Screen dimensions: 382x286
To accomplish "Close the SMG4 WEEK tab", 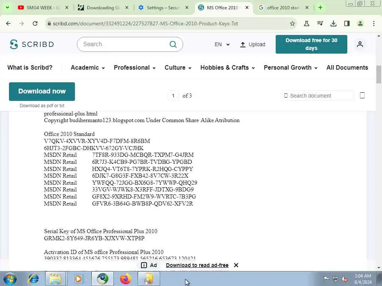I will tap(67, 7).
